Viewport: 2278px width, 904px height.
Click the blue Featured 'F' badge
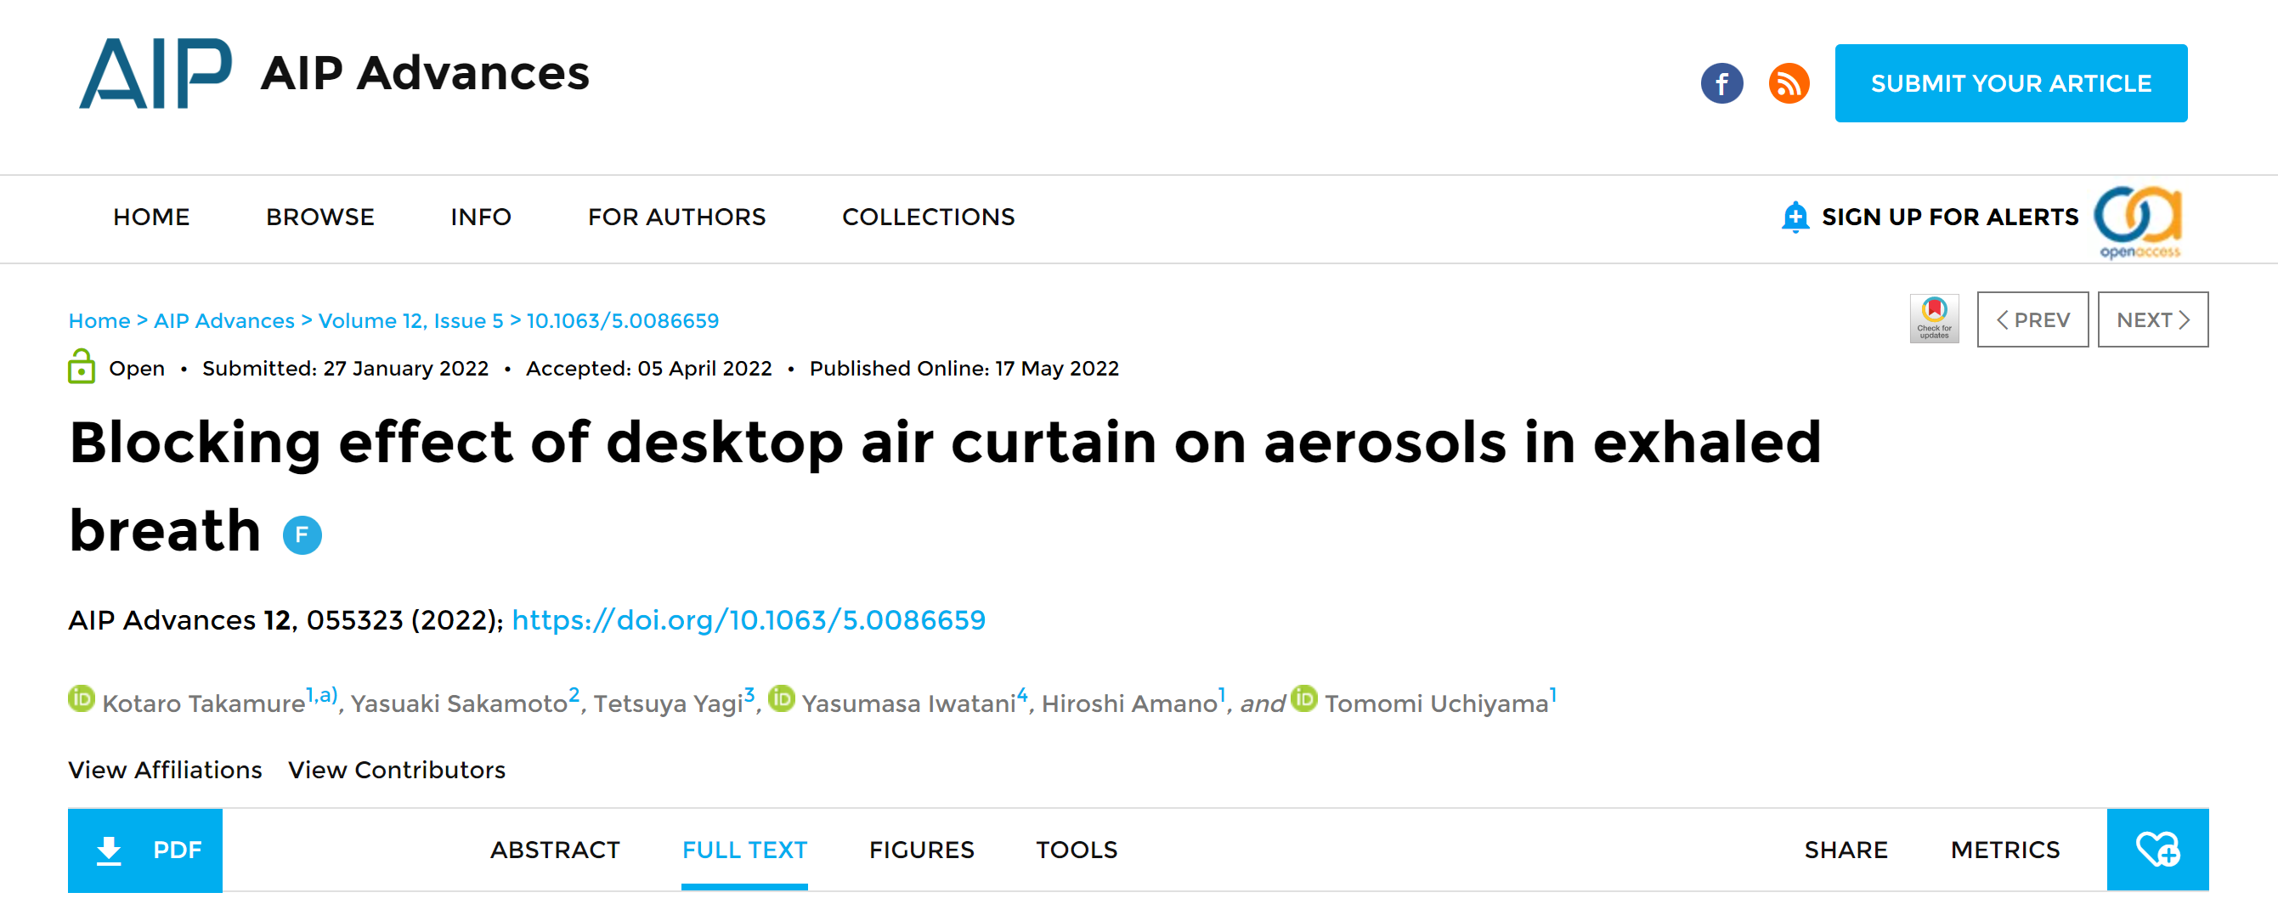click(x=302, y=535)
